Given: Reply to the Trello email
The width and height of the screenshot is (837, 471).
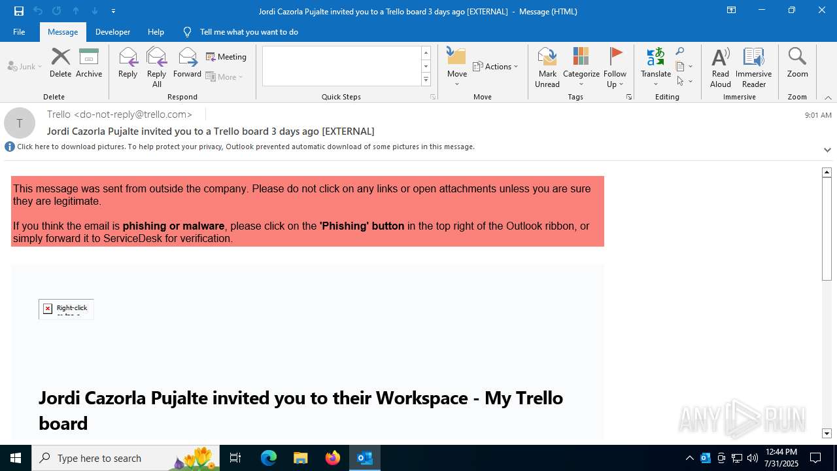Looking at the screenshot, I should (128, 63).
